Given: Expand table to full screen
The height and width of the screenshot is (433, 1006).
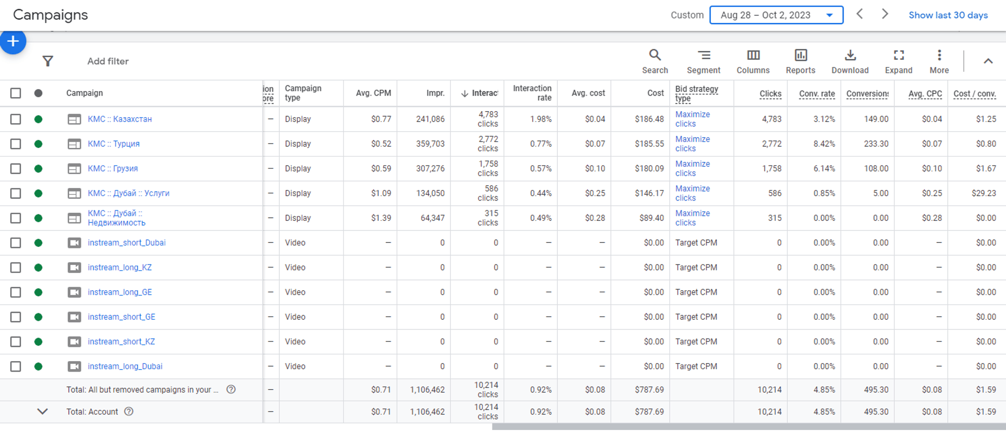Looking at the screenshot, I should point(898,61).
